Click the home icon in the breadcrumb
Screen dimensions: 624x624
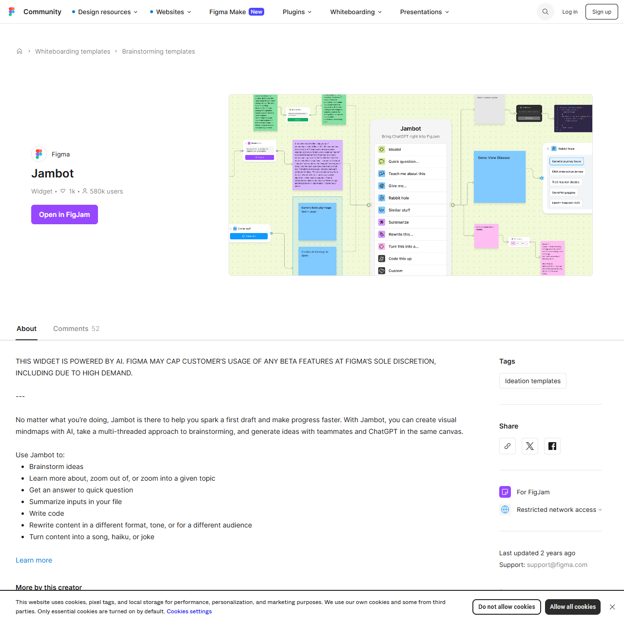pyautogui.click(x=19, y=51)
